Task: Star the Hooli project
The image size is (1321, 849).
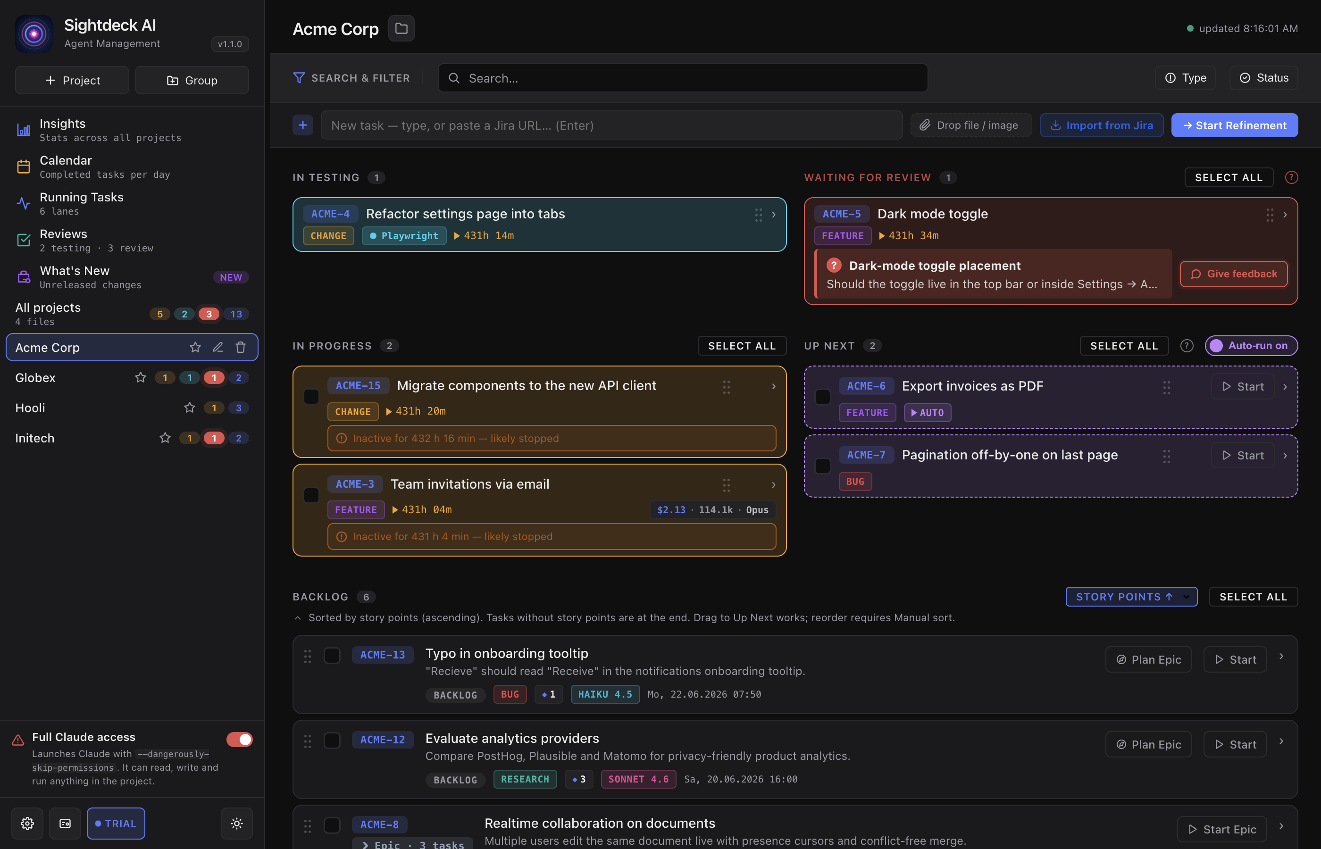Action: point(190,408)
